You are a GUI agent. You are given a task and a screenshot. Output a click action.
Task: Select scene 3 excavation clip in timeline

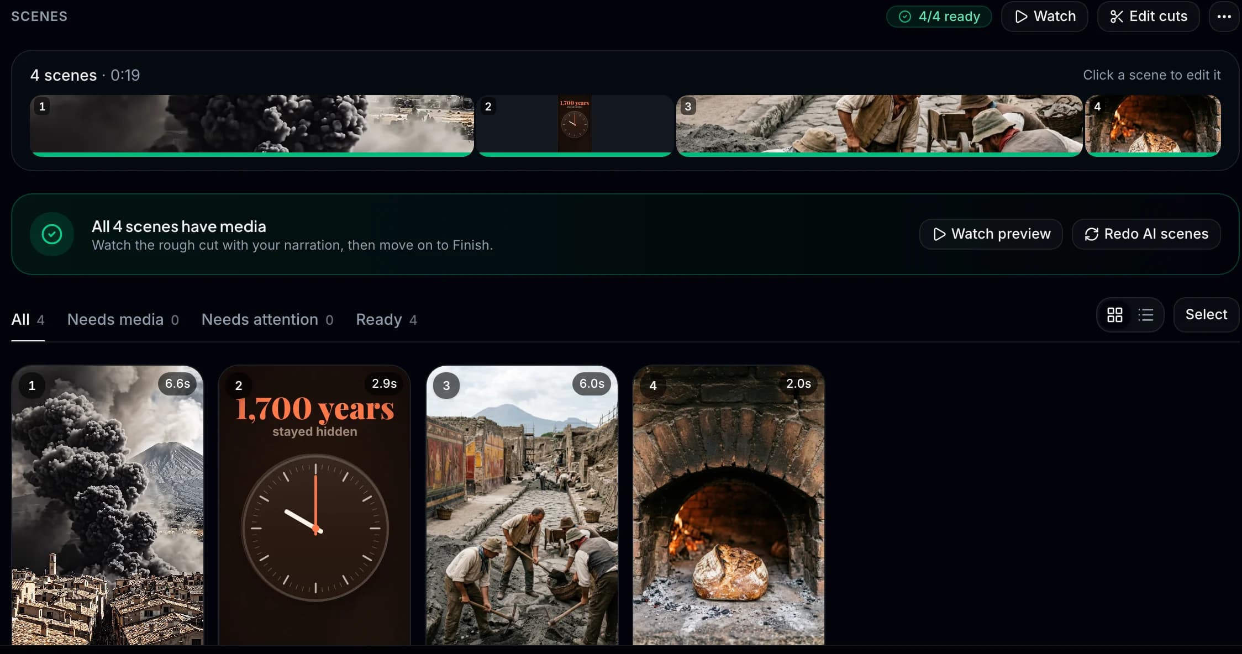(x=879, y=125)
